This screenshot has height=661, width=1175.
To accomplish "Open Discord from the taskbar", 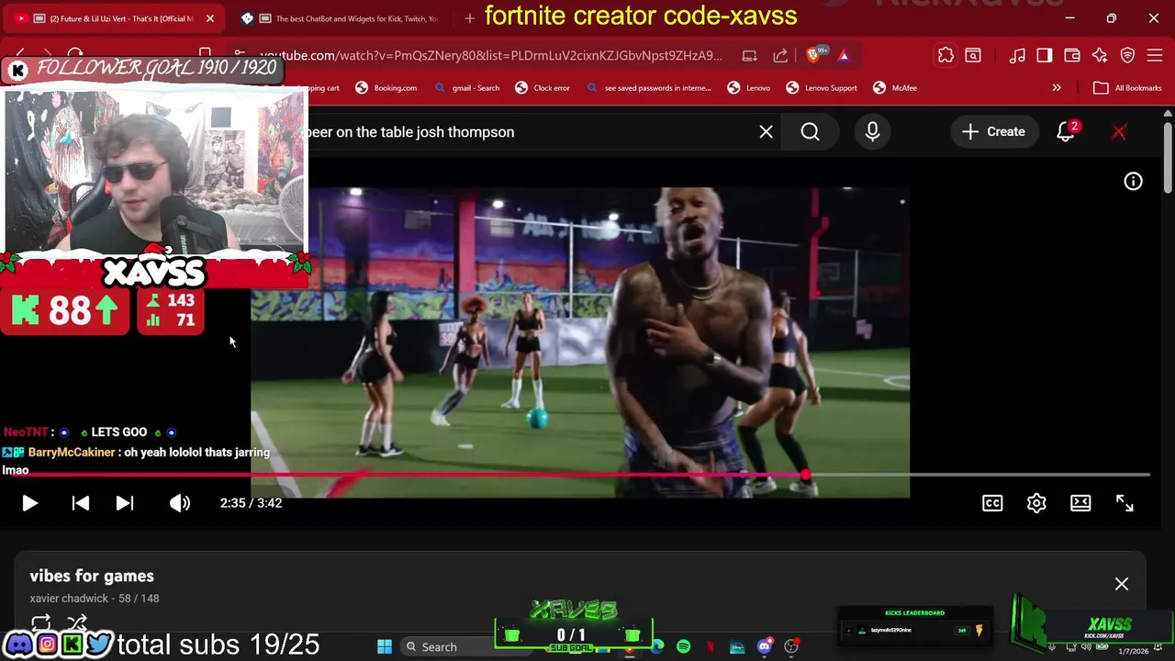I will click(x=764, y=647).
